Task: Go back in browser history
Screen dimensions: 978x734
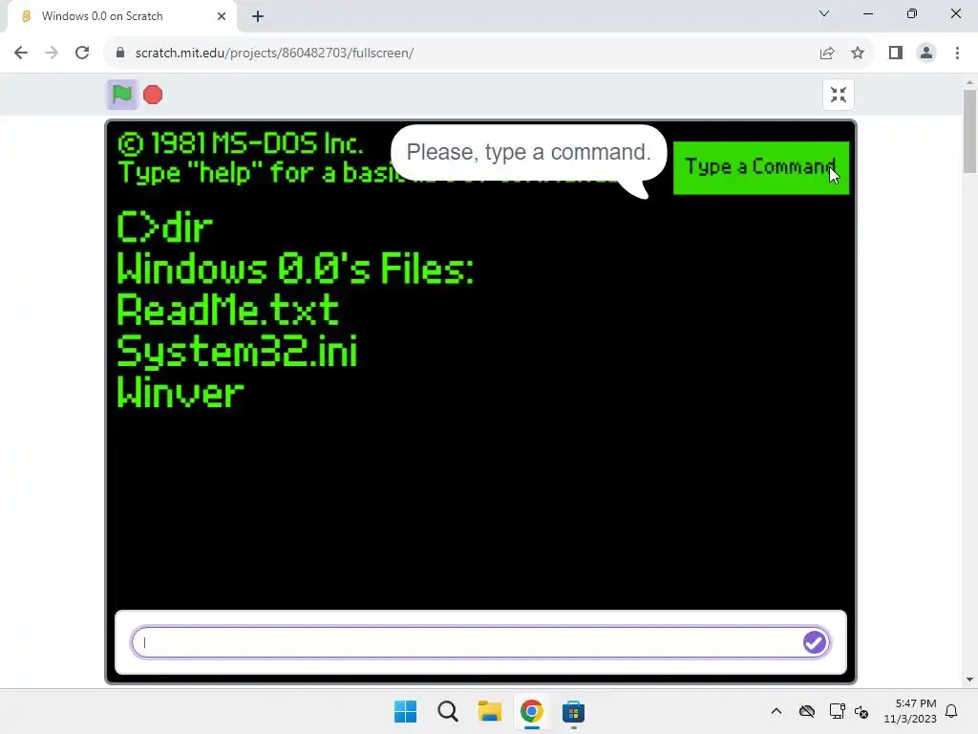Action: pyautogui.click(x=21, y=54)
